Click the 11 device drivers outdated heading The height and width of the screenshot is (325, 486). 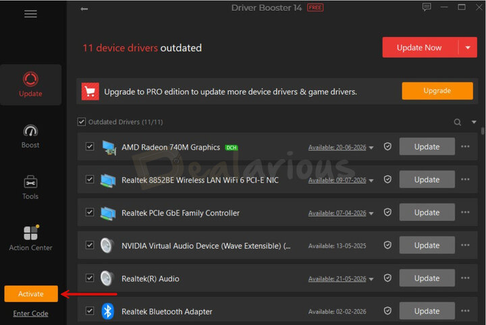[x=142, y=48]
